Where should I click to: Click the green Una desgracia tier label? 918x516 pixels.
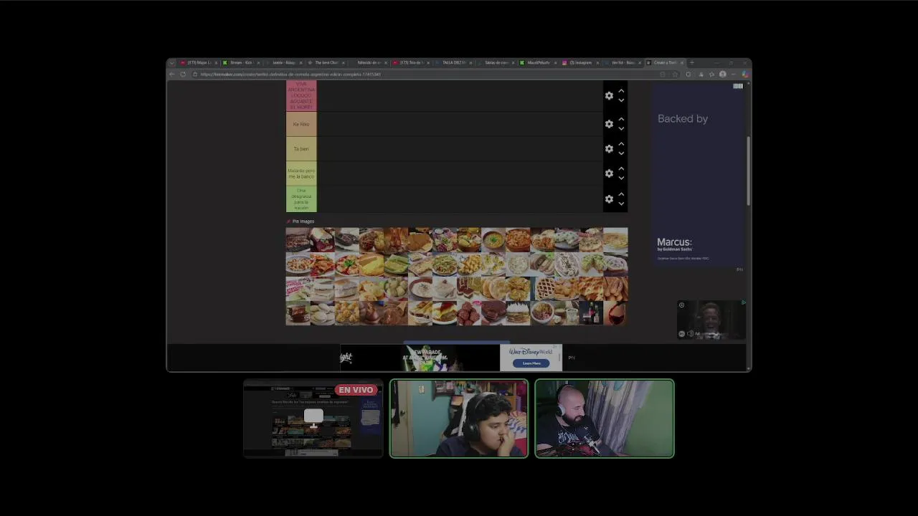coord(301,199)
